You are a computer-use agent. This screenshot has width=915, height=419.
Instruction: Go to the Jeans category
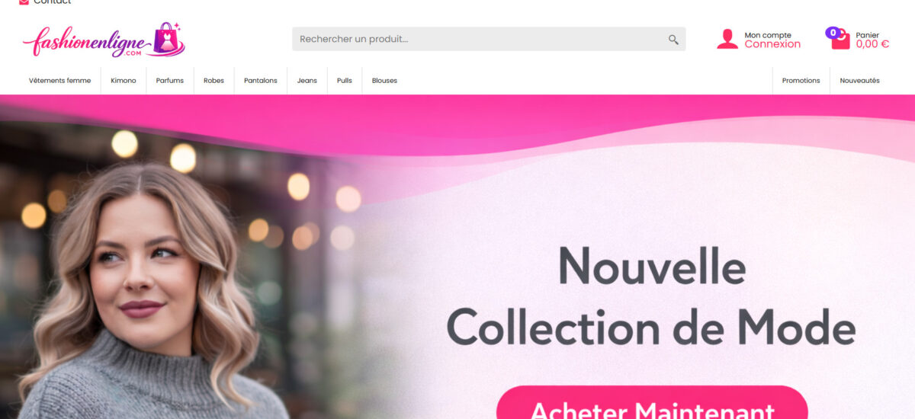(x=307, y=81)
